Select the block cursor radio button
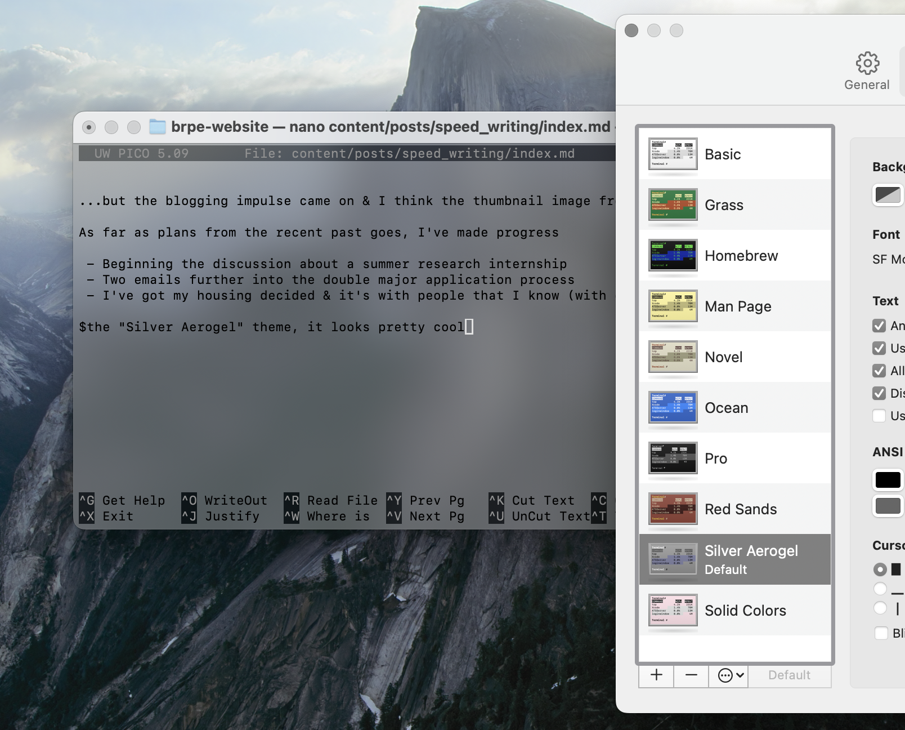 (880, 569)
